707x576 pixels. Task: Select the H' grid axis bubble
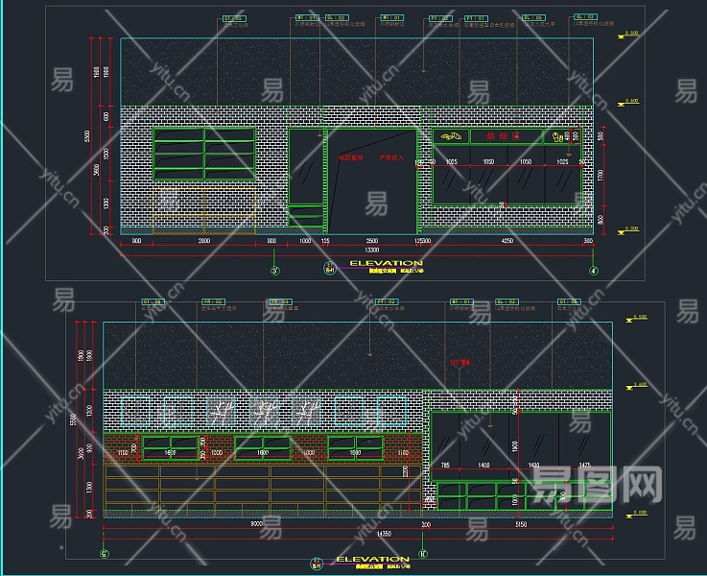pos(422,554)
